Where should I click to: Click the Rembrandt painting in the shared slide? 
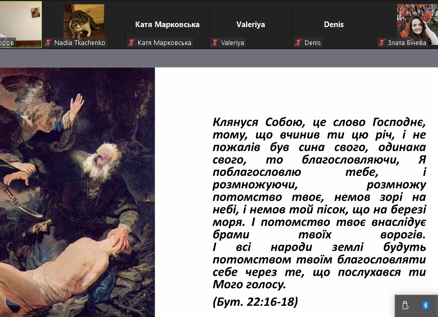pos(77,192)
